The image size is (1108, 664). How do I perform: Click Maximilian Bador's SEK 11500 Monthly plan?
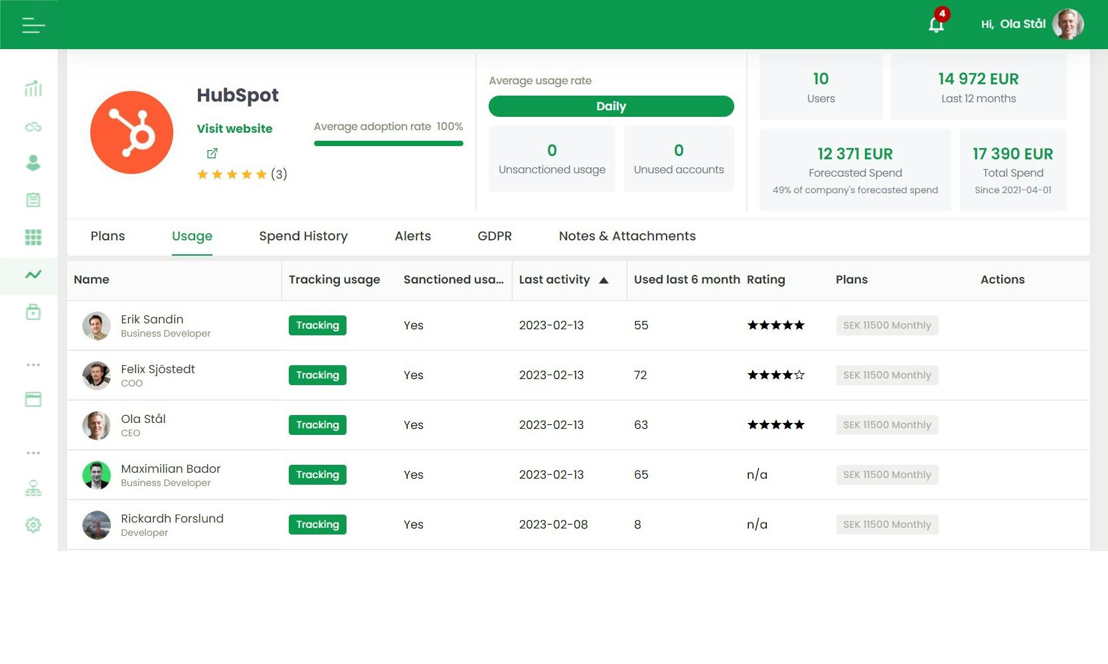click(887, 475)
